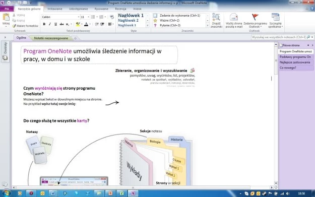Toggle Bold formatting in the ribbon
This screenshot has height=197, width=315.
(x=44, y=24)
